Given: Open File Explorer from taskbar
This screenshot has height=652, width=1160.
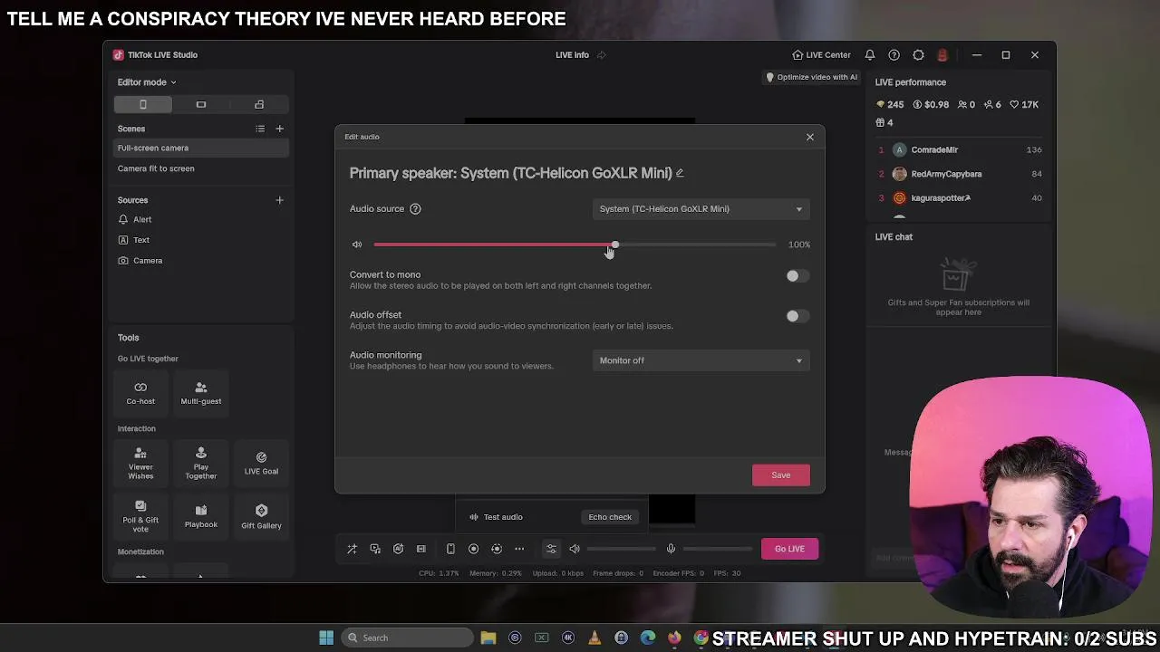Looking at the screenshot, I should pyautogui.click(x=488, y=638).
